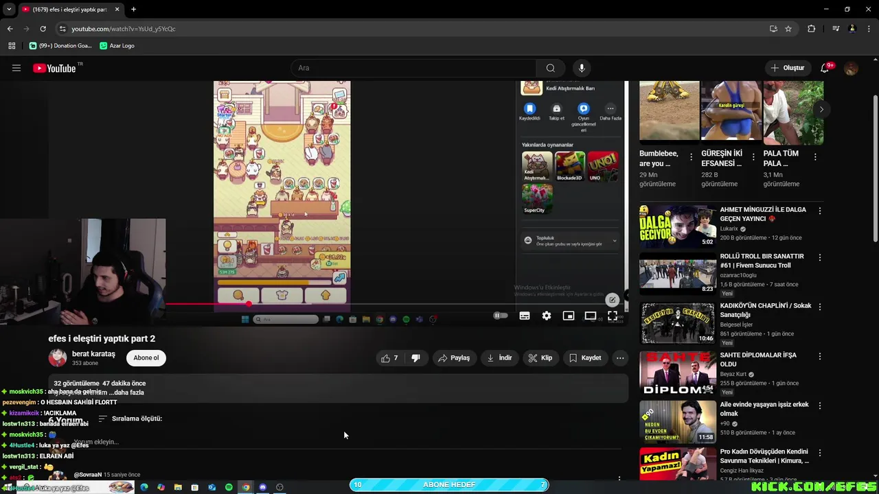Click the Chrome address bar URL
The height and width of the screenshot is (494, 879).
pyautogui.click(x=124, y=29)
